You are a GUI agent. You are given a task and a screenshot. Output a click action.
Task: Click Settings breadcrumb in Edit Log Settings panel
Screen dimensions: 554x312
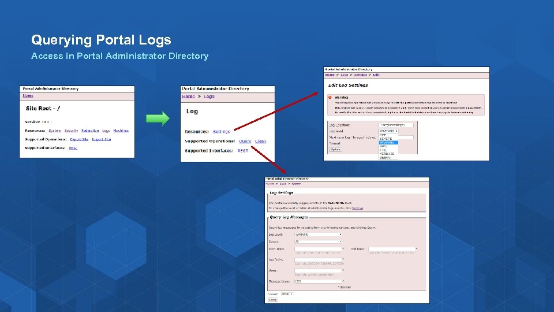(x=360, y=75)
